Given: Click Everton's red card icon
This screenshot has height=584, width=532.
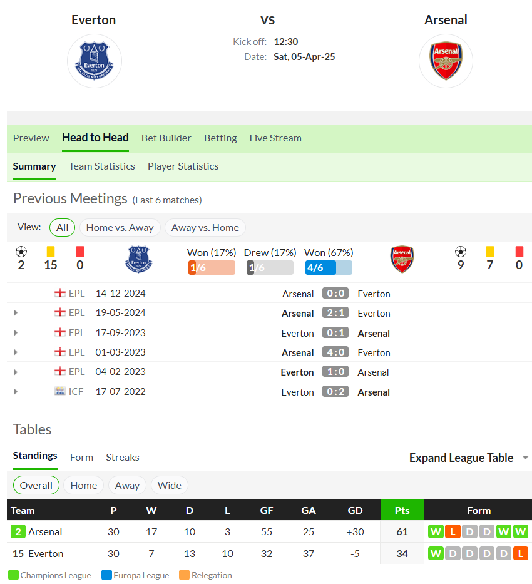Looking at the screenshot, I should [x=80, y=252].
